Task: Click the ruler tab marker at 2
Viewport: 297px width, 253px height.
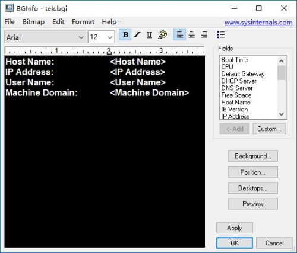Action: click(x=109, y=52)
